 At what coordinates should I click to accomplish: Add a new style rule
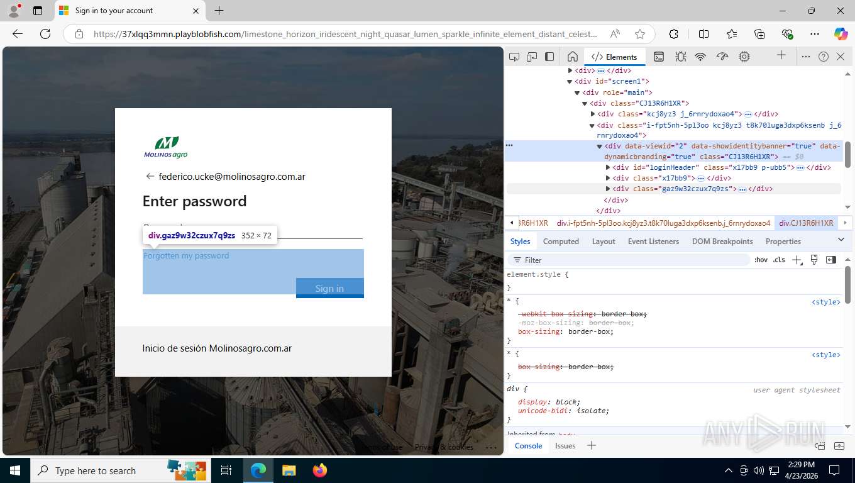pyautogui.click(x=797, y=260)
